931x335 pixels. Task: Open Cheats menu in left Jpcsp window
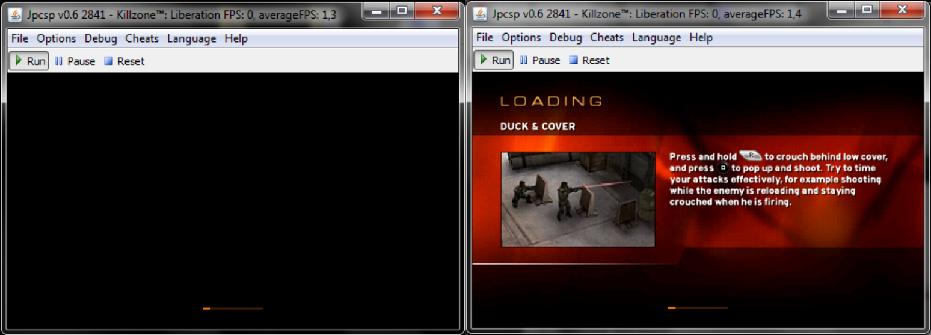tap(142, 38)
